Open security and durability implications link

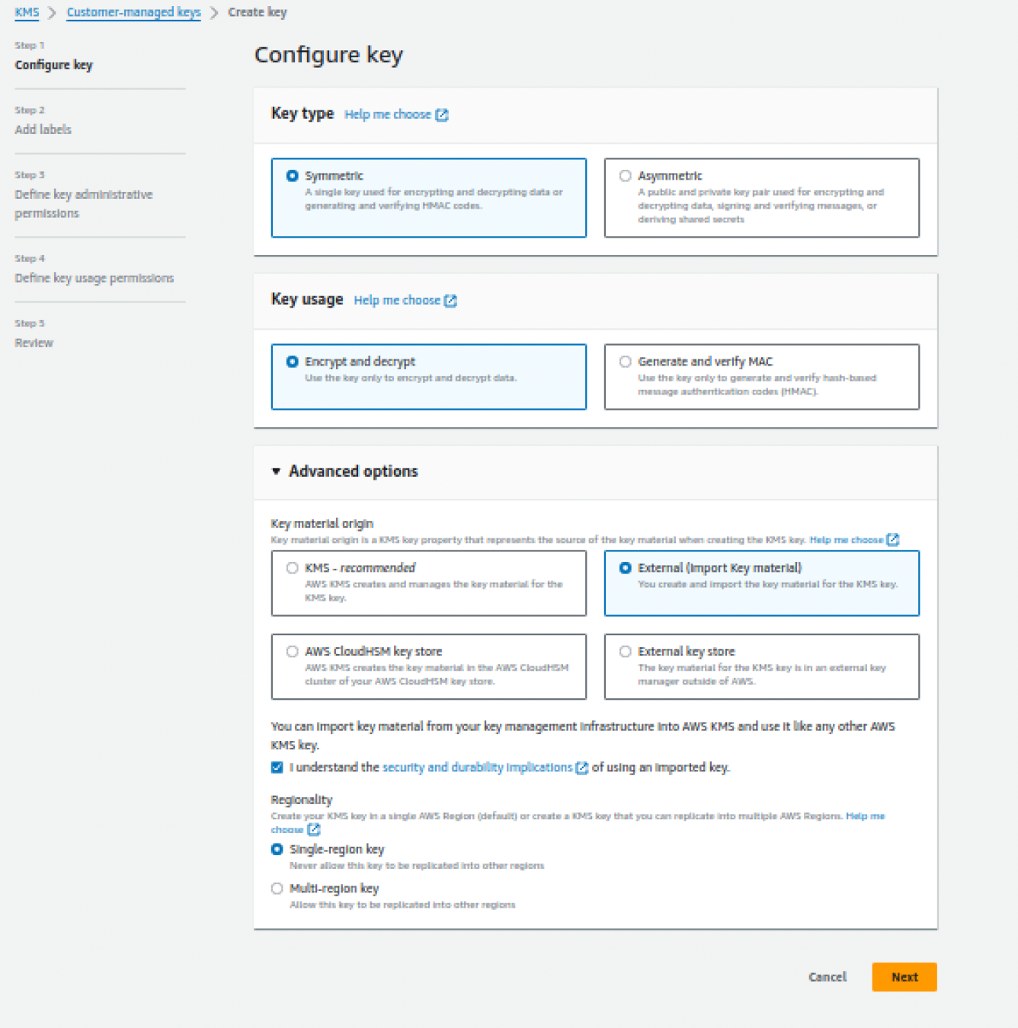coord(477,768)
